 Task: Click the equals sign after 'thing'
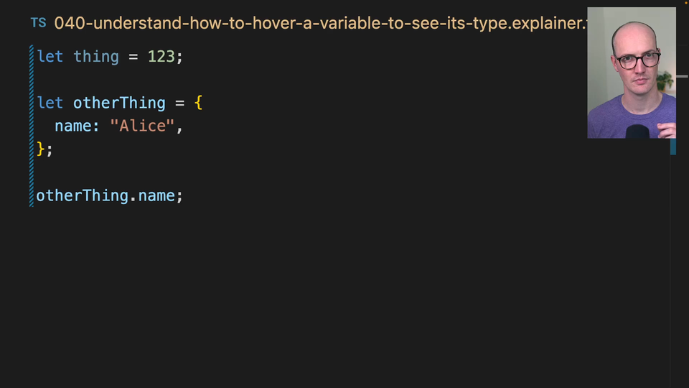[x=133, y=56]
